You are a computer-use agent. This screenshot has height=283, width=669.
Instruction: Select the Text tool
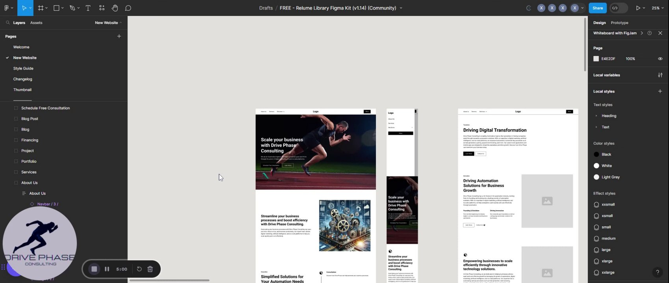[88, 8]
